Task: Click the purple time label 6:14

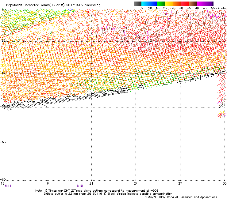Action: point(8,186)
